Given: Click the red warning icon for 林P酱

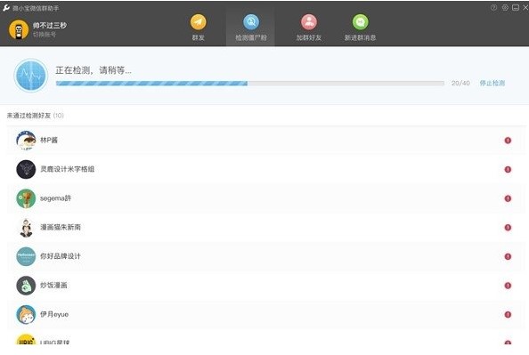Looking at the screenshot, I should (508, 141).
